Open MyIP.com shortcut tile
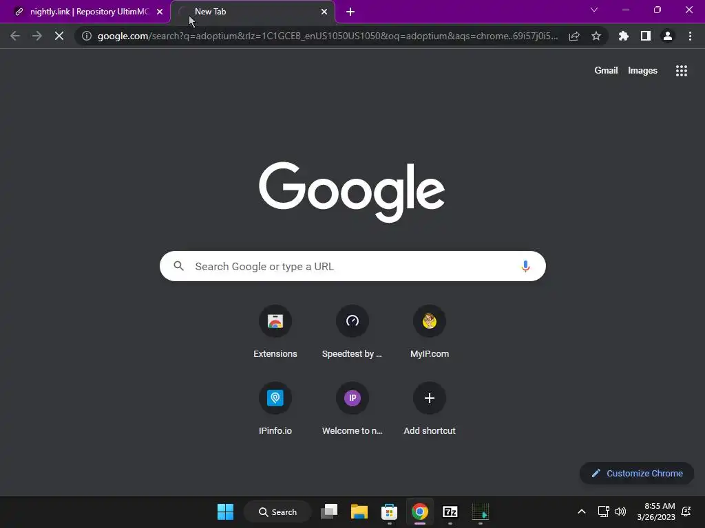This screenshot has height=528, width=705. pos(430,331)
